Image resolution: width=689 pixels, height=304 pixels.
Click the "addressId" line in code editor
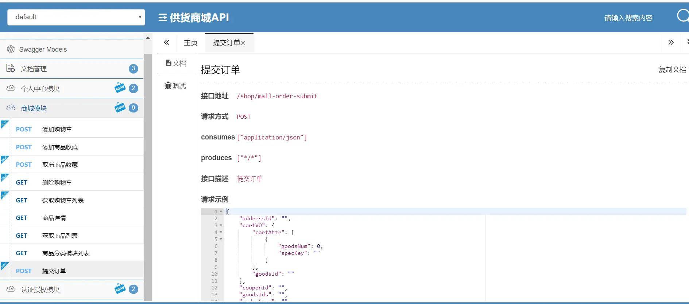(265, 218)
